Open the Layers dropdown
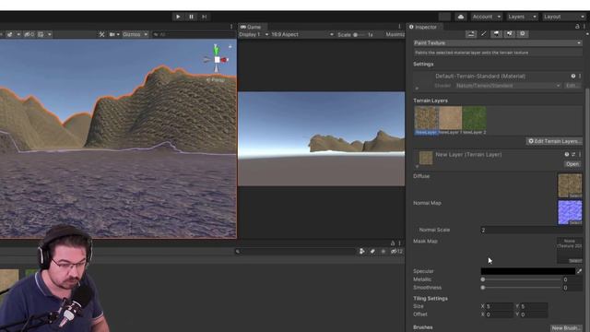 (522, 17)
